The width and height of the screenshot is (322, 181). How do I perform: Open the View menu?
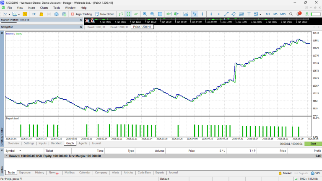tap(20, 8)
